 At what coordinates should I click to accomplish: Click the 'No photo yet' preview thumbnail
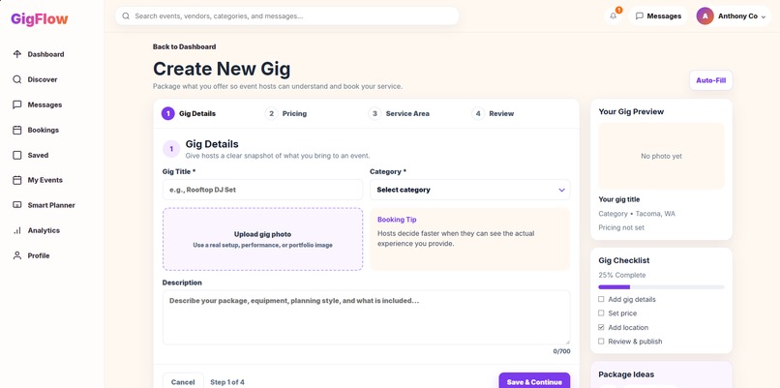tap(661, 156)
